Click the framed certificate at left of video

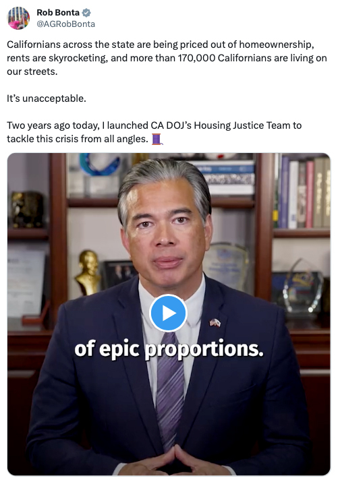tap(26, 283)
